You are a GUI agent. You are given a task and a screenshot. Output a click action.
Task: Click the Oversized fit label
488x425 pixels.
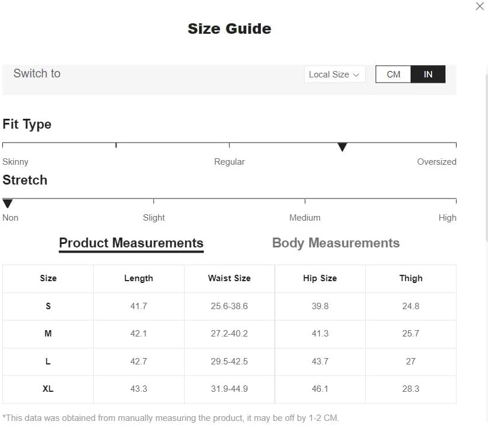(x=437, y=162)
